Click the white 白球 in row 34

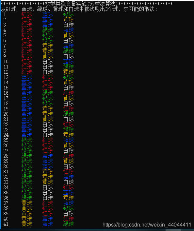48,187
